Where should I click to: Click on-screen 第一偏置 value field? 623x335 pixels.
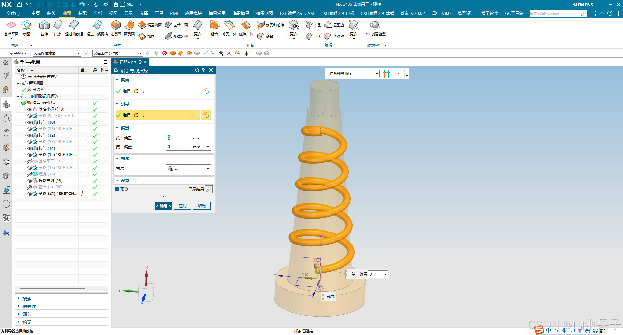376,274
